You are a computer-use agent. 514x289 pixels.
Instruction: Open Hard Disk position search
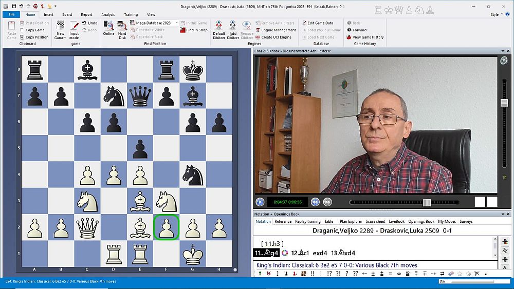point(122,28)
